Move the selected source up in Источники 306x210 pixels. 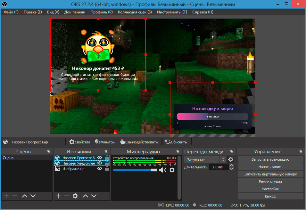point(86,196)
